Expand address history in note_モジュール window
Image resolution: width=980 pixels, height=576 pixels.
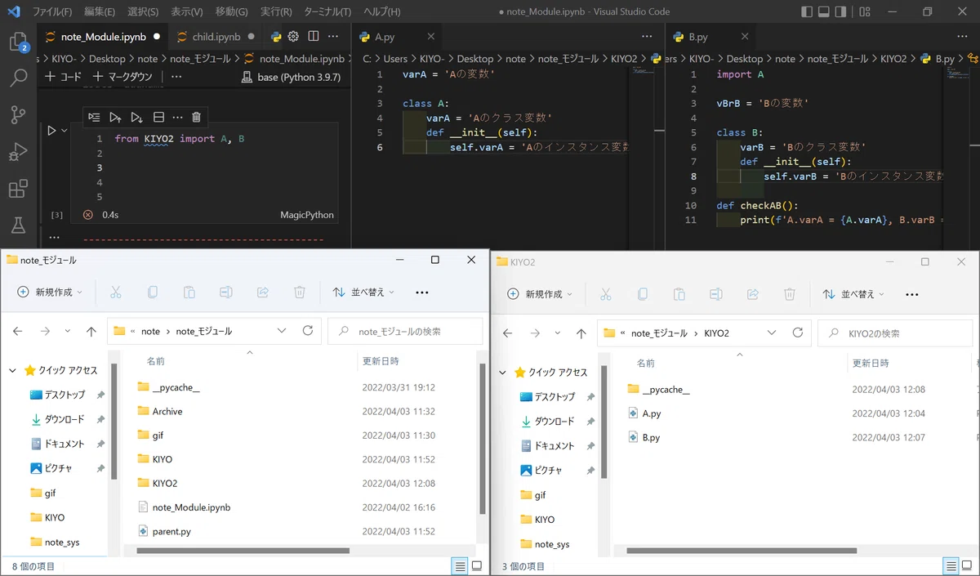(x=282, y=331)
